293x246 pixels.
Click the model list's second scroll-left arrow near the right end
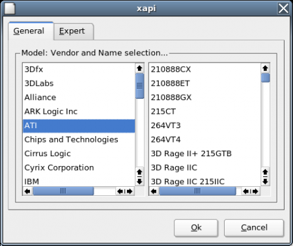click(x=246, y=191)
